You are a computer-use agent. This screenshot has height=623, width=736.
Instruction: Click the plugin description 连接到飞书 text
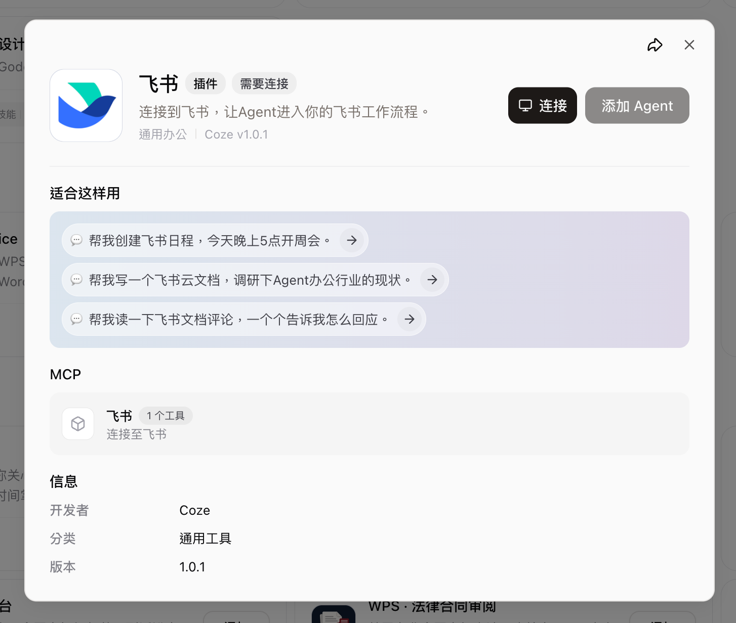pos(284,112)
